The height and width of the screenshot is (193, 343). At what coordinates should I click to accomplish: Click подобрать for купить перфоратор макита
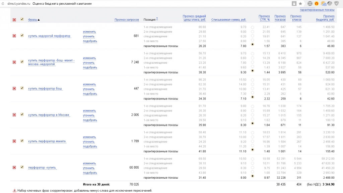[90, 146]
